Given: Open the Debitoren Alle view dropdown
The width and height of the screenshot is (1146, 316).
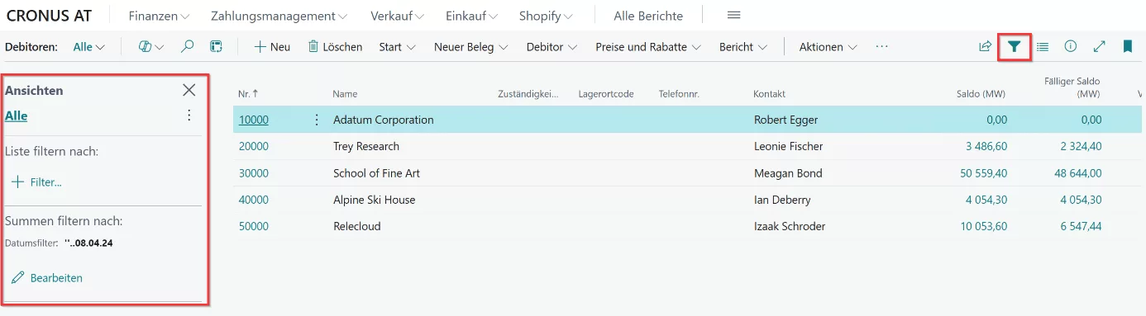Looking at the screenshot, I should tap(89, 47).
